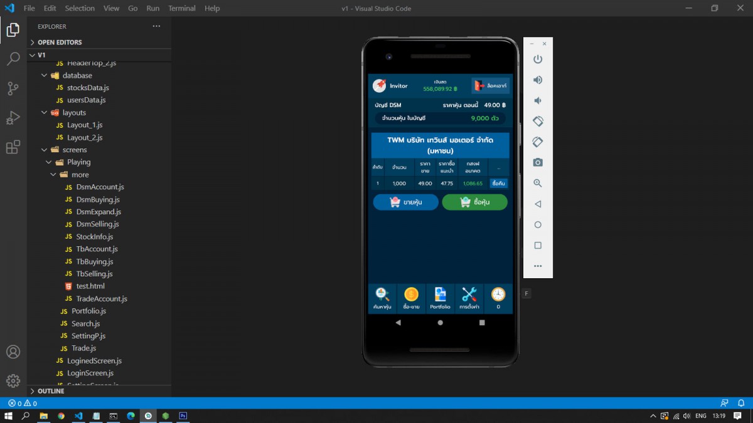The image size is (753, 423).
Task: Open Explorer more actions ellipsis
Action: coord(156,26)
